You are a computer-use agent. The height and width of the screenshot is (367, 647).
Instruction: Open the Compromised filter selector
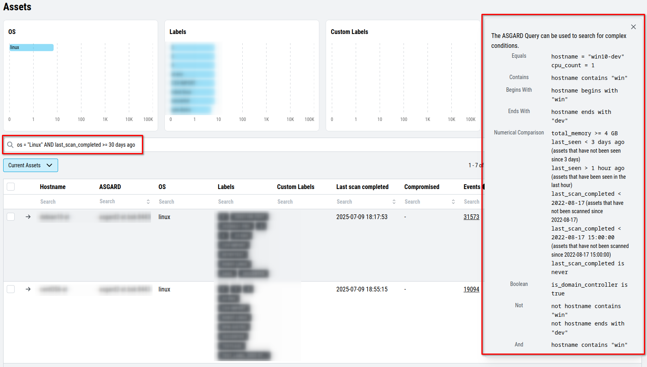click(430, 202)
